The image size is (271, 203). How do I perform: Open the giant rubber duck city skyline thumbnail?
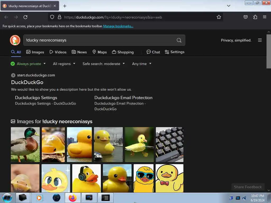click(79, 145)
